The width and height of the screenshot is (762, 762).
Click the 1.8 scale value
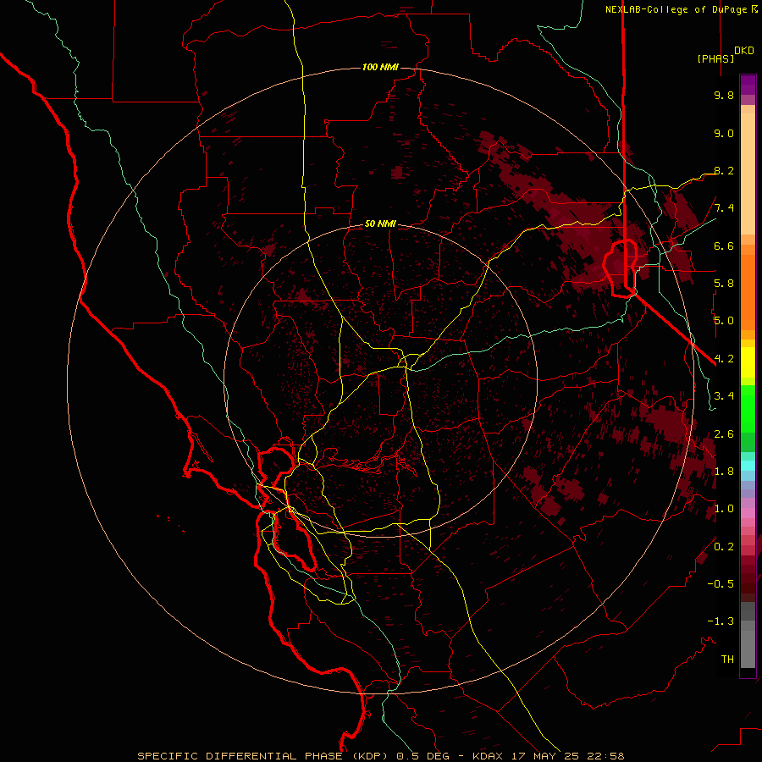[x=724, y=472]
